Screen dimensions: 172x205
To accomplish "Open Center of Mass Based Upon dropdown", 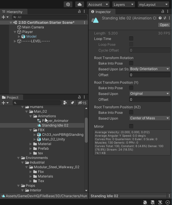I will 150,118.
